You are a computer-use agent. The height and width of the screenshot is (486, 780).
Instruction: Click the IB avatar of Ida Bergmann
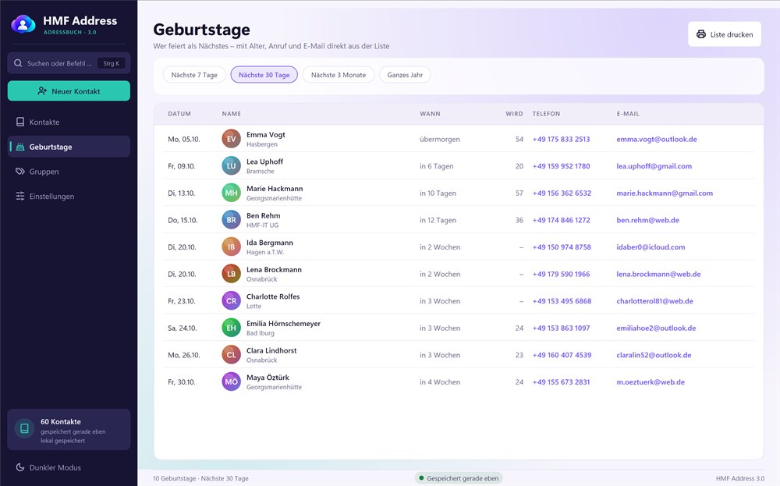[x=232, y=247]
